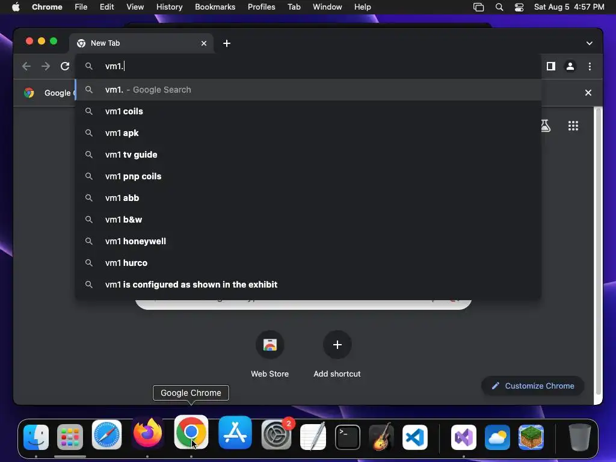616x462 pixels.
Task: Open TextEdit from the Dock
Action: (x=313, y=436)
